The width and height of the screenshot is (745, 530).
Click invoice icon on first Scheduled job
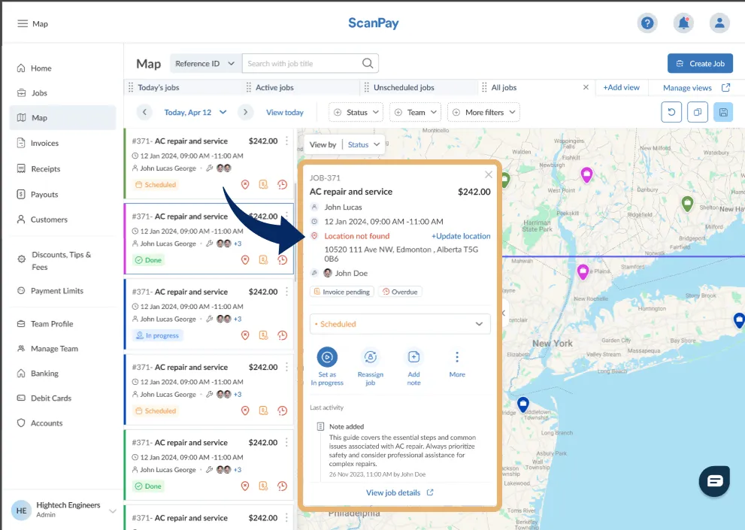263,184
